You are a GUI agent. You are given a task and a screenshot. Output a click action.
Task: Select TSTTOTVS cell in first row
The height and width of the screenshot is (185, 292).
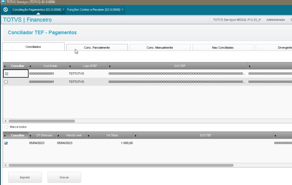pos(88,74)
